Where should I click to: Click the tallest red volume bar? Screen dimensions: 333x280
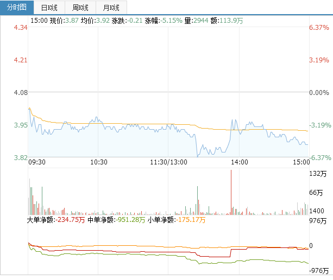[x=231, y=192]
